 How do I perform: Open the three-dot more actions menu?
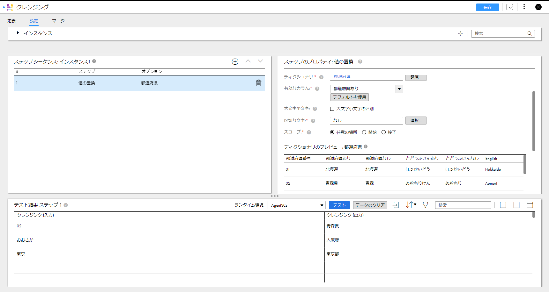coord(524,7)
